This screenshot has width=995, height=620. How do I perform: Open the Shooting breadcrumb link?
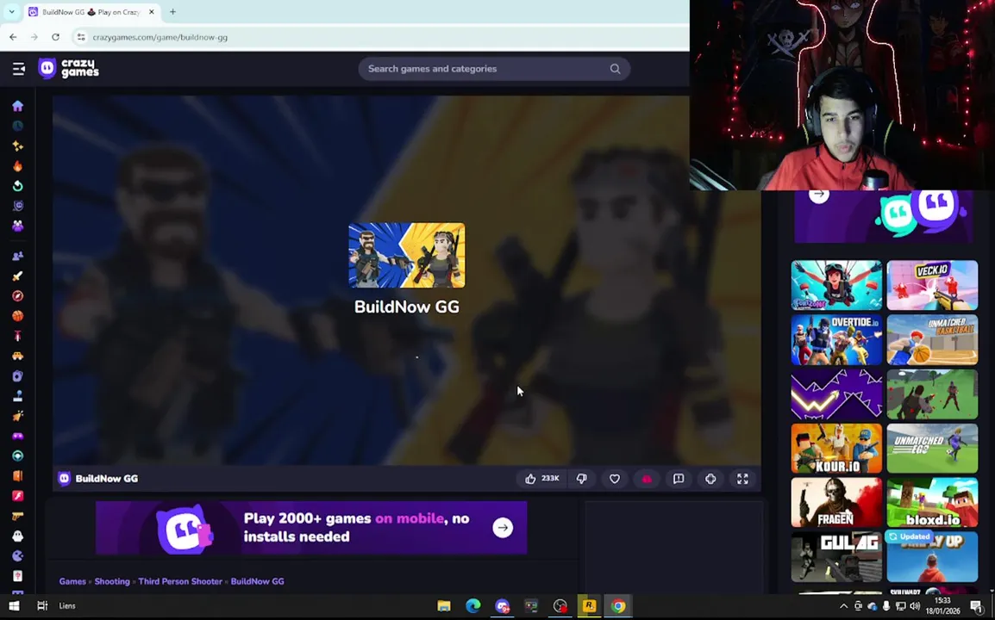(x=112, y=581)
